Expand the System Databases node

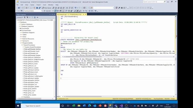19,24
